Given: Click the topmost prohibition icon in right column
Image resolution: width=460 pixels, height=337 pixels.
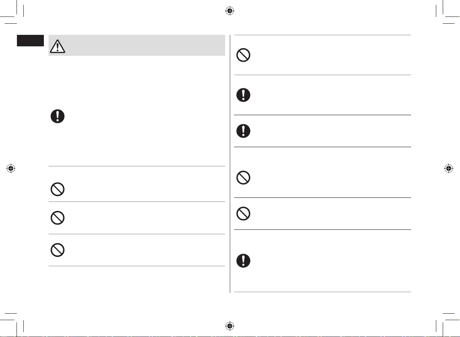Looking at the screenshot, I should 243,55.
